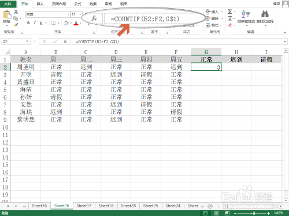The height and width of the screenshot is (216, 289).
Task: Open the borders dropdown arrow
Action: [58, 23]
